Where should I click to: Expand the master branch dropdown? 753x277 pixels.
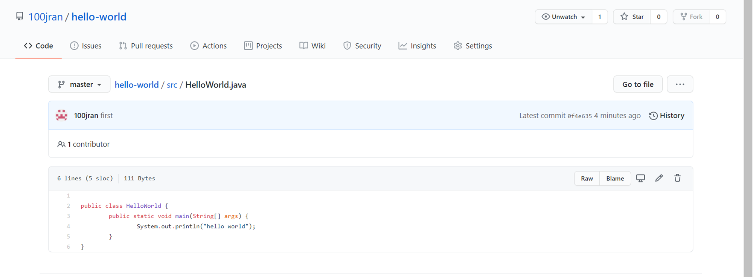79,84
